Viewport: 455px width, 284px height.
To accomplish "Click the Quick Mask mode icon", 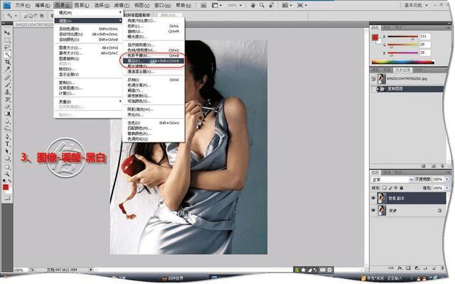I will tap(7, 197).
